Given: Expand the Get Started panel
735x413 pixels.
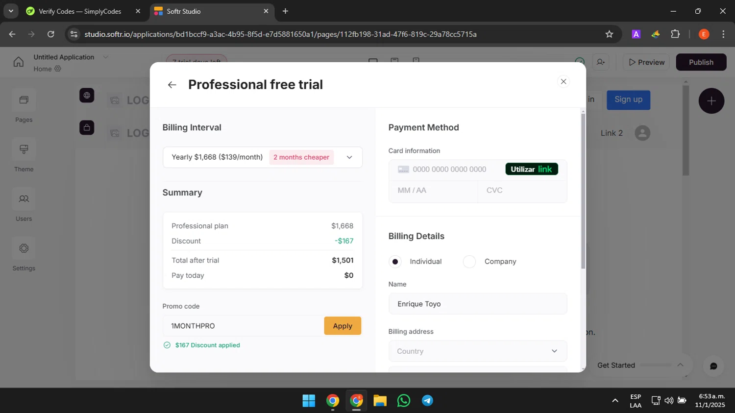Looking at the screenshot, I should click(680, 365).
